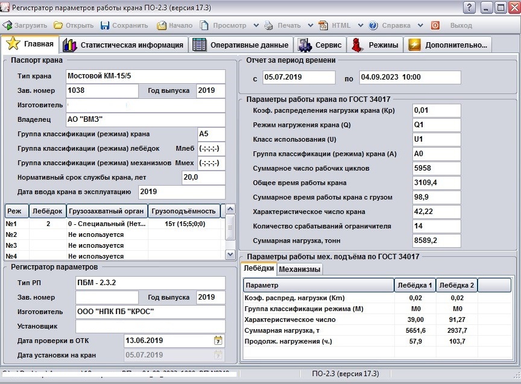
Task: Switch to Оперативные данные tab
Action: [242, 45]
